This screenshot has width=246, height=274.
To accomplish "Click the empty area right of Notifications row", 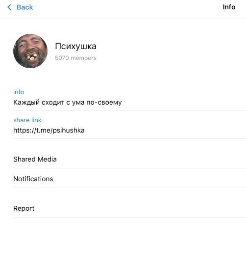I will click(149, 179).
